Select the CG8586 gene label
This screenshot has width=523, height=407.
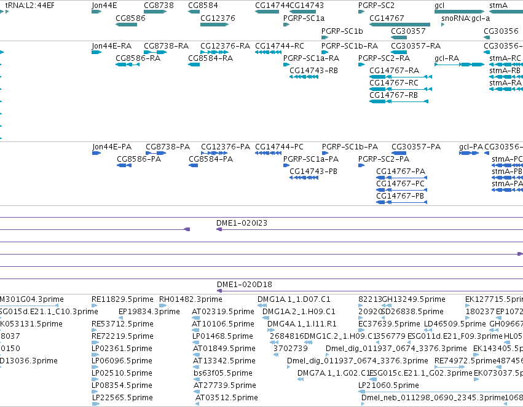(x=130, y=18)
